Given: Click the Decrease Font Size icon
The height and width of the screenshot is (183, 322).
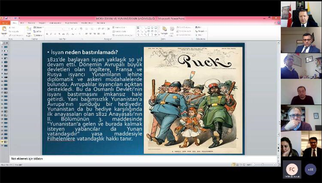Looking at the screenshot, I should (76, 29).
